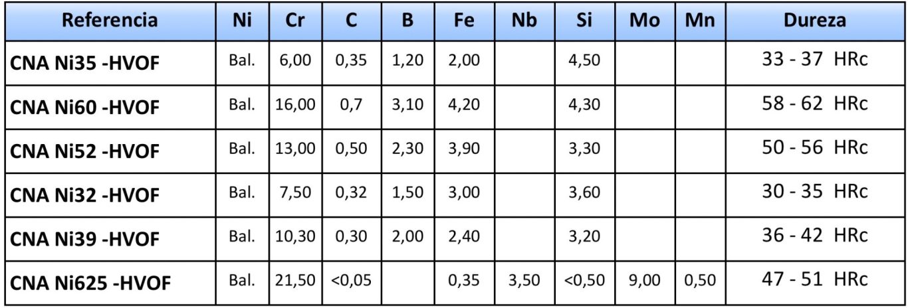
Task: Select the CNA Ni35 -HVOF row label
Action: [110, 62]
